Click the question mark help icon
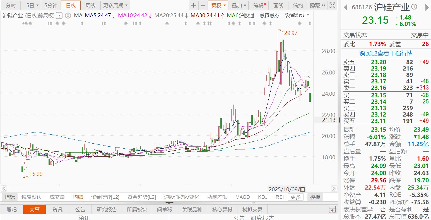431x220 pixels. pyautogui.click(x=59, y=16)
